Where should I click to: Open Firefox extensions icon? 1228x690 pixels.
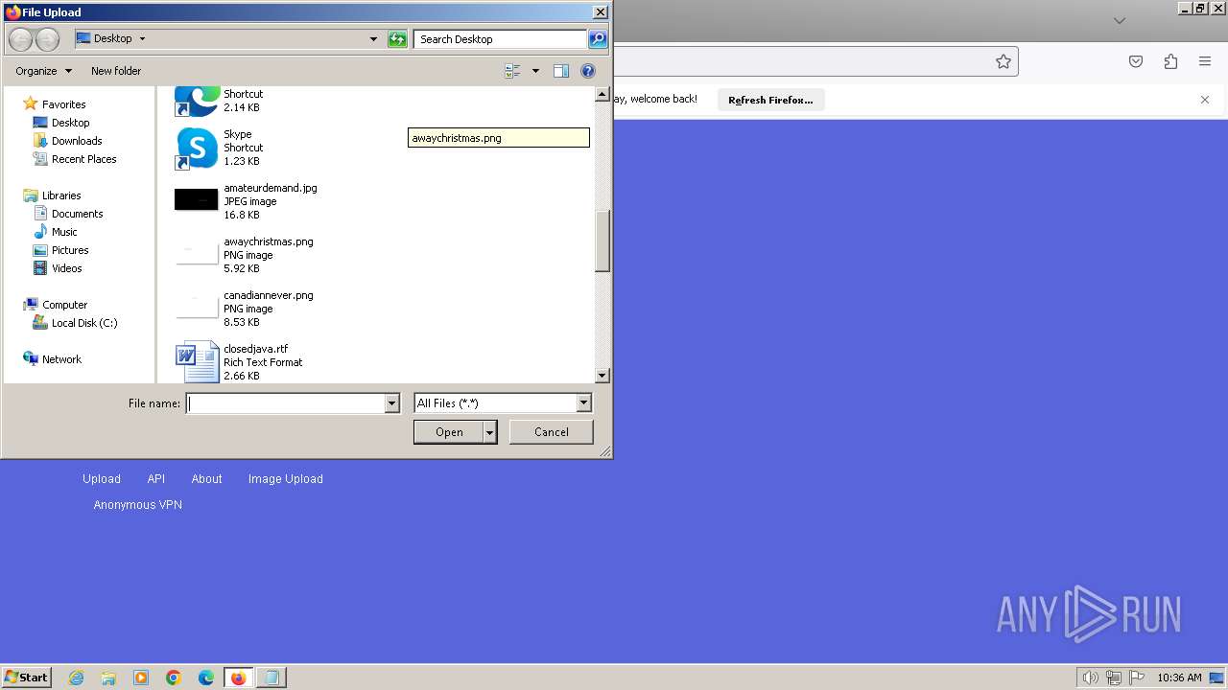point(1170,61)
